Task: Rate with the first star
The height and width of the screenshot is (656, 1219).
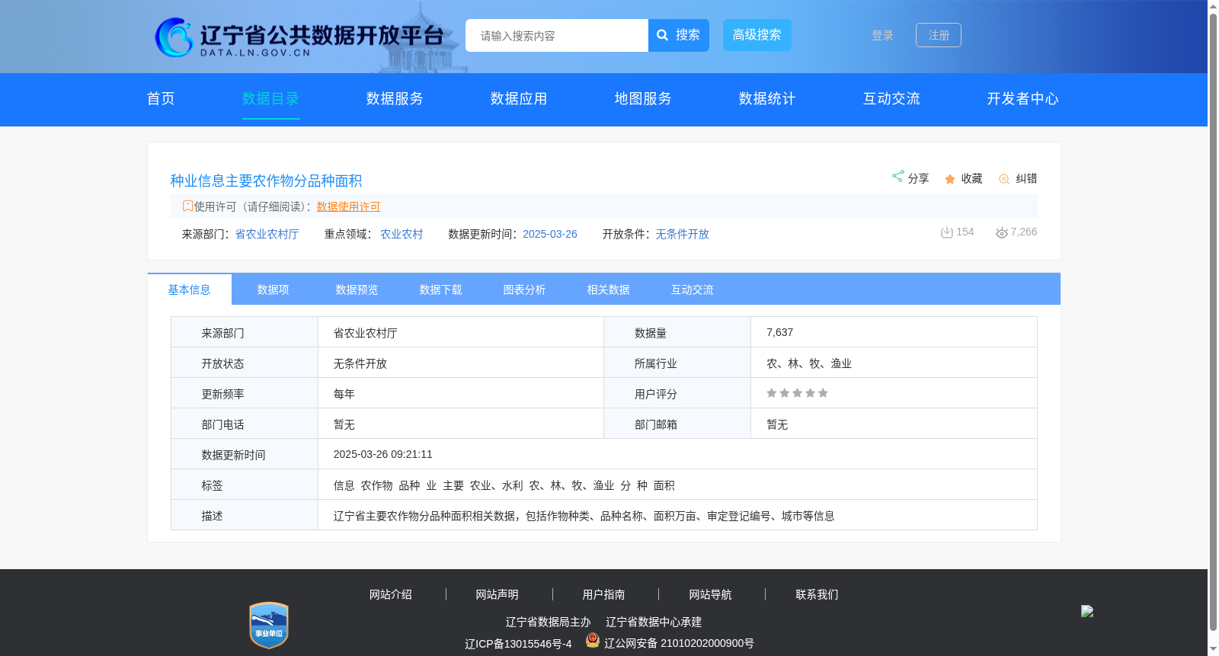Action: point(771,393)
